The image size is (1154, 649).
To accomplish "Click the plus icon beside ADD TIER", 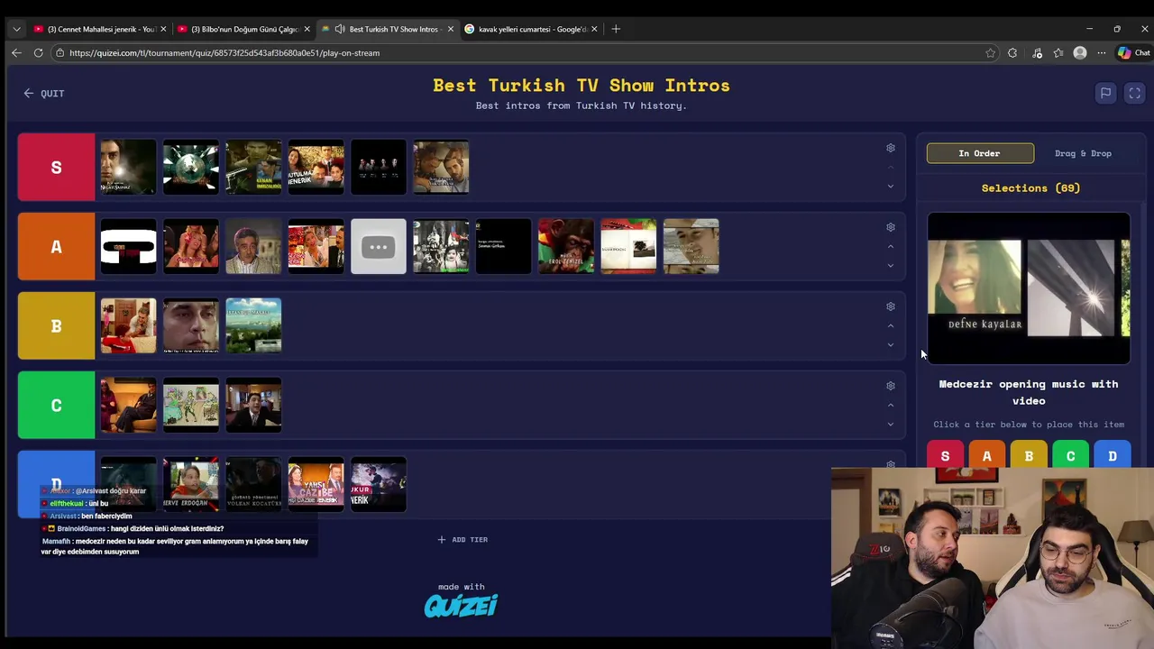I will pos(441,540).
